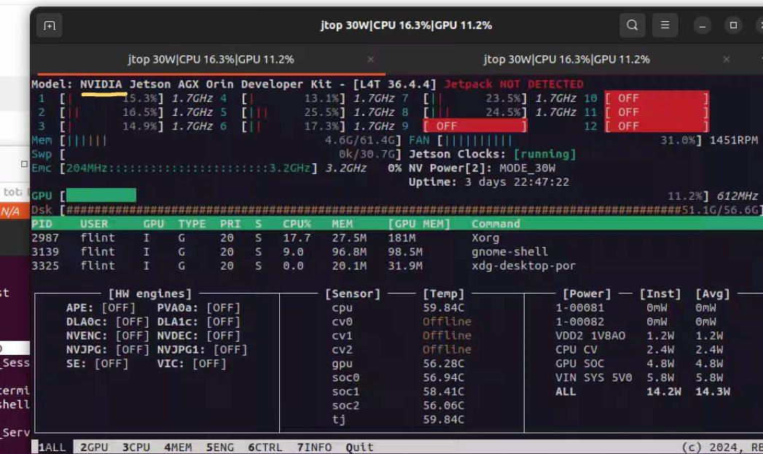Click the GPU SOC power row
The width and height of the screenshot is (763, 454).
639,364
